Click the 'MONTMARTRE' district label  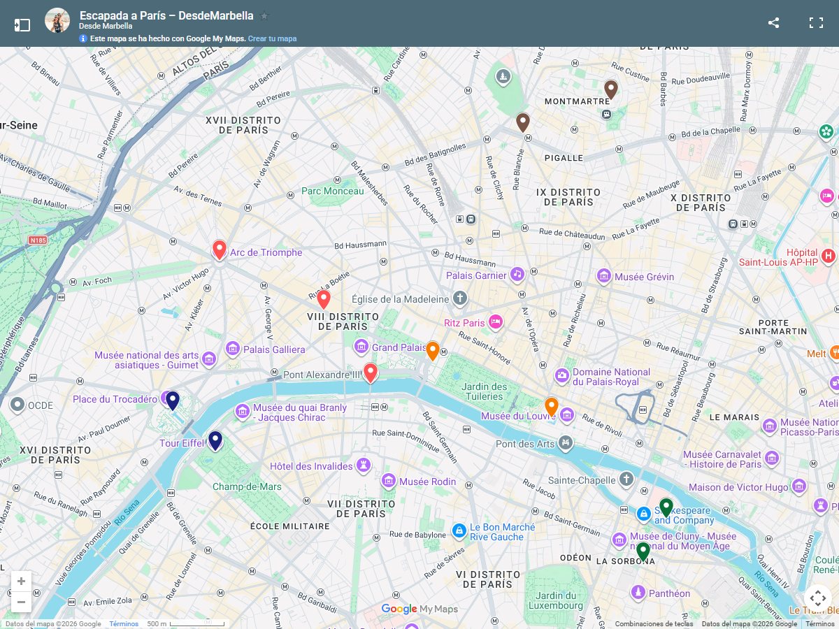pyautogui.click(x=578, y=101)
